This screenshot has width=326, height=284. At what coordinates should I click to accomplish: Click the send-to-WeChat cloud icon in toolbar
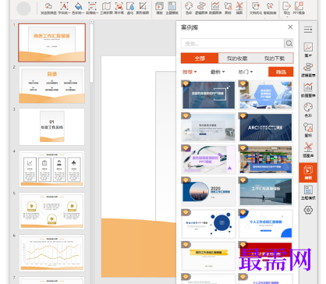48,6
